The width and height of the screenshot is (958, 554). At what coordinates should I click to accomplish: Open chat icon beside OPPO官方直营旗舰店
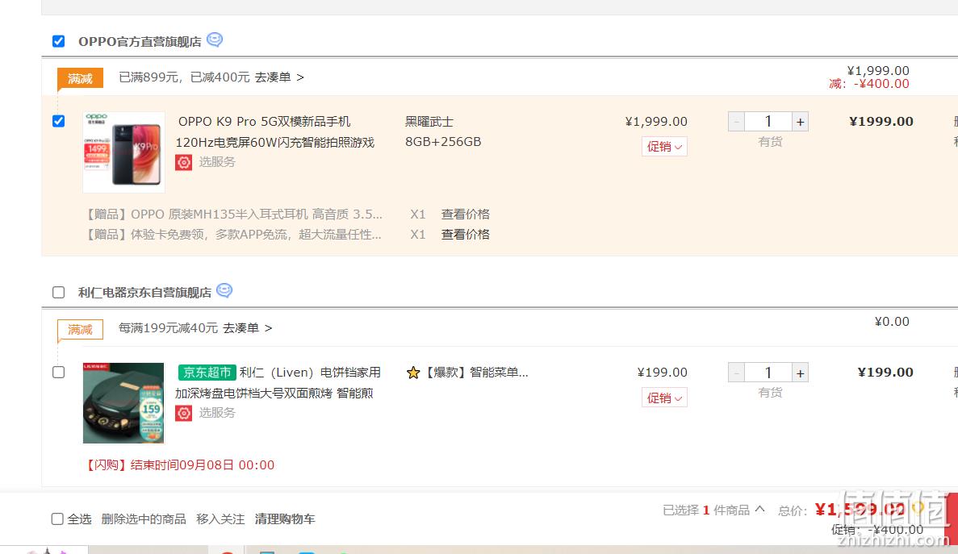coord(215,40)
